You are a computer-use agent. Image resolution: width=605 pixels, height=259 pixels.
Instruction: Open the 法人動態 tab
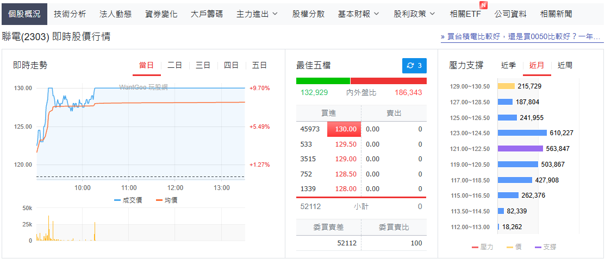click(x=115, y=14)
